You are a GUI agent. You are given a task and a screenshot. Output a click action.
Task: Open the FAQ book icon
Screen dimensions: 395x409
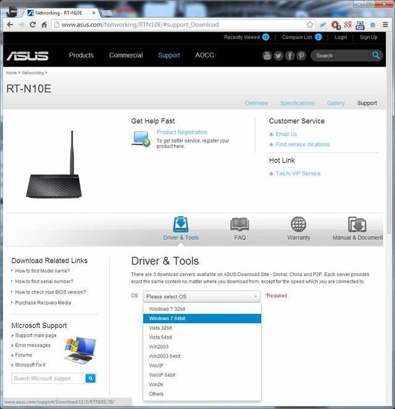239,224
